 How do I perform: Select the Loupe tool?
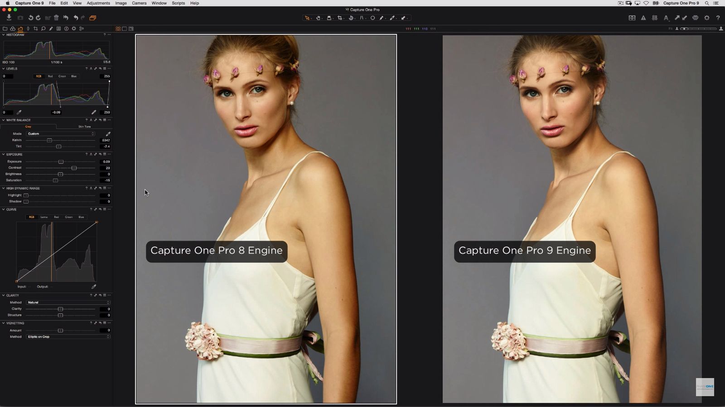click(x=329, y=18)
